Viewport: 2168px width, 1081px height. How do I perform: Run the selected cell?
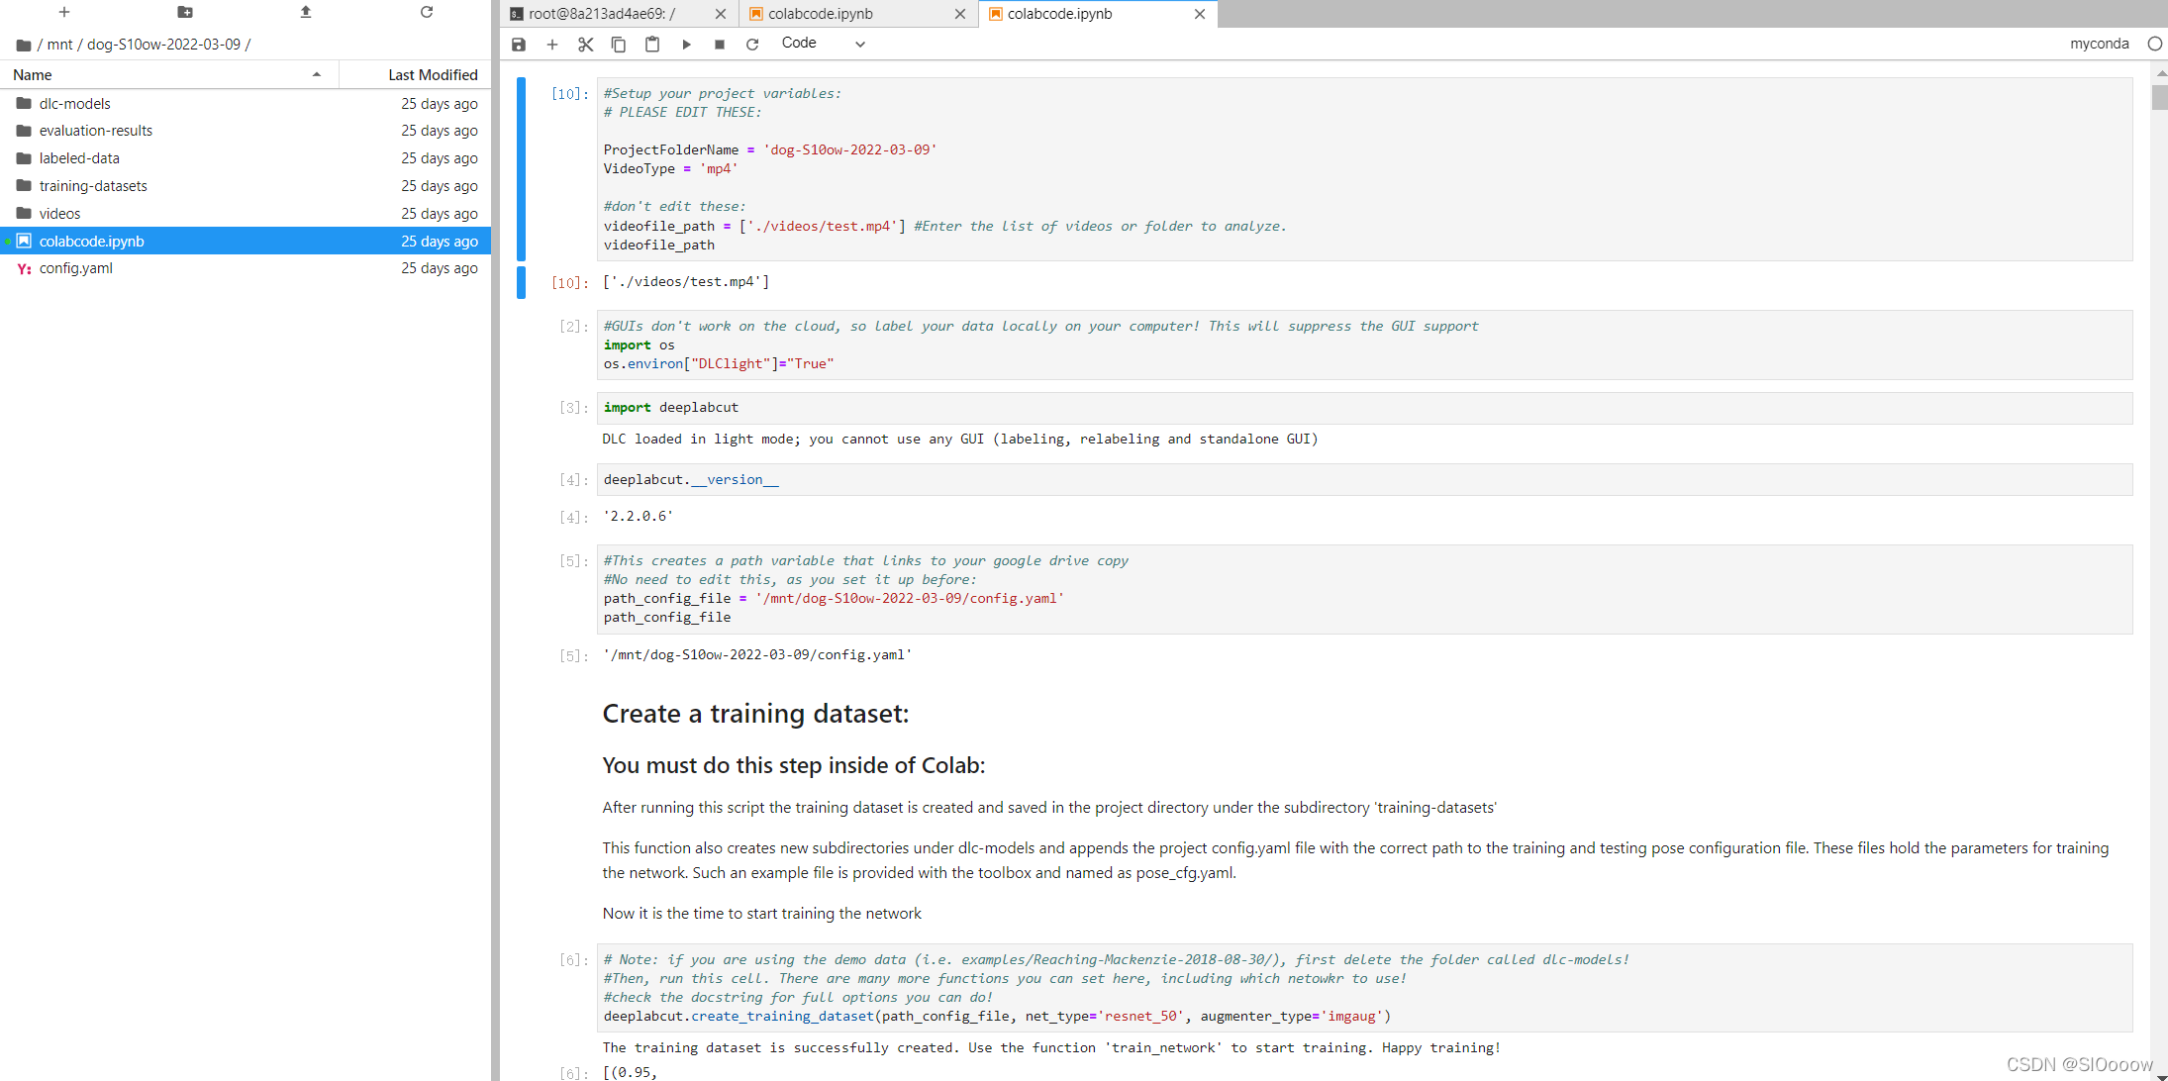(686, 44)
